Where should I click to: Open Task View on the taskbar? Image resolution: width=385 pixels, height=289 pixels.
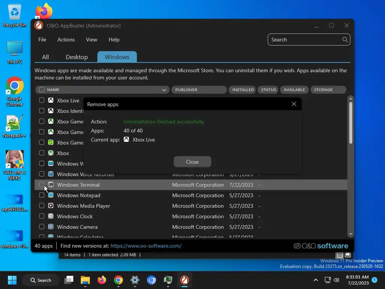[x=69, y=280]
